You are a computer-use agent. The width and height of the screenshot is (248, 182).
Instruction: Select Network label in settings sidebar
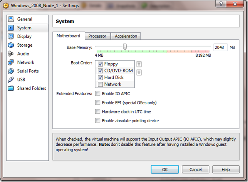tap(26, 62)
